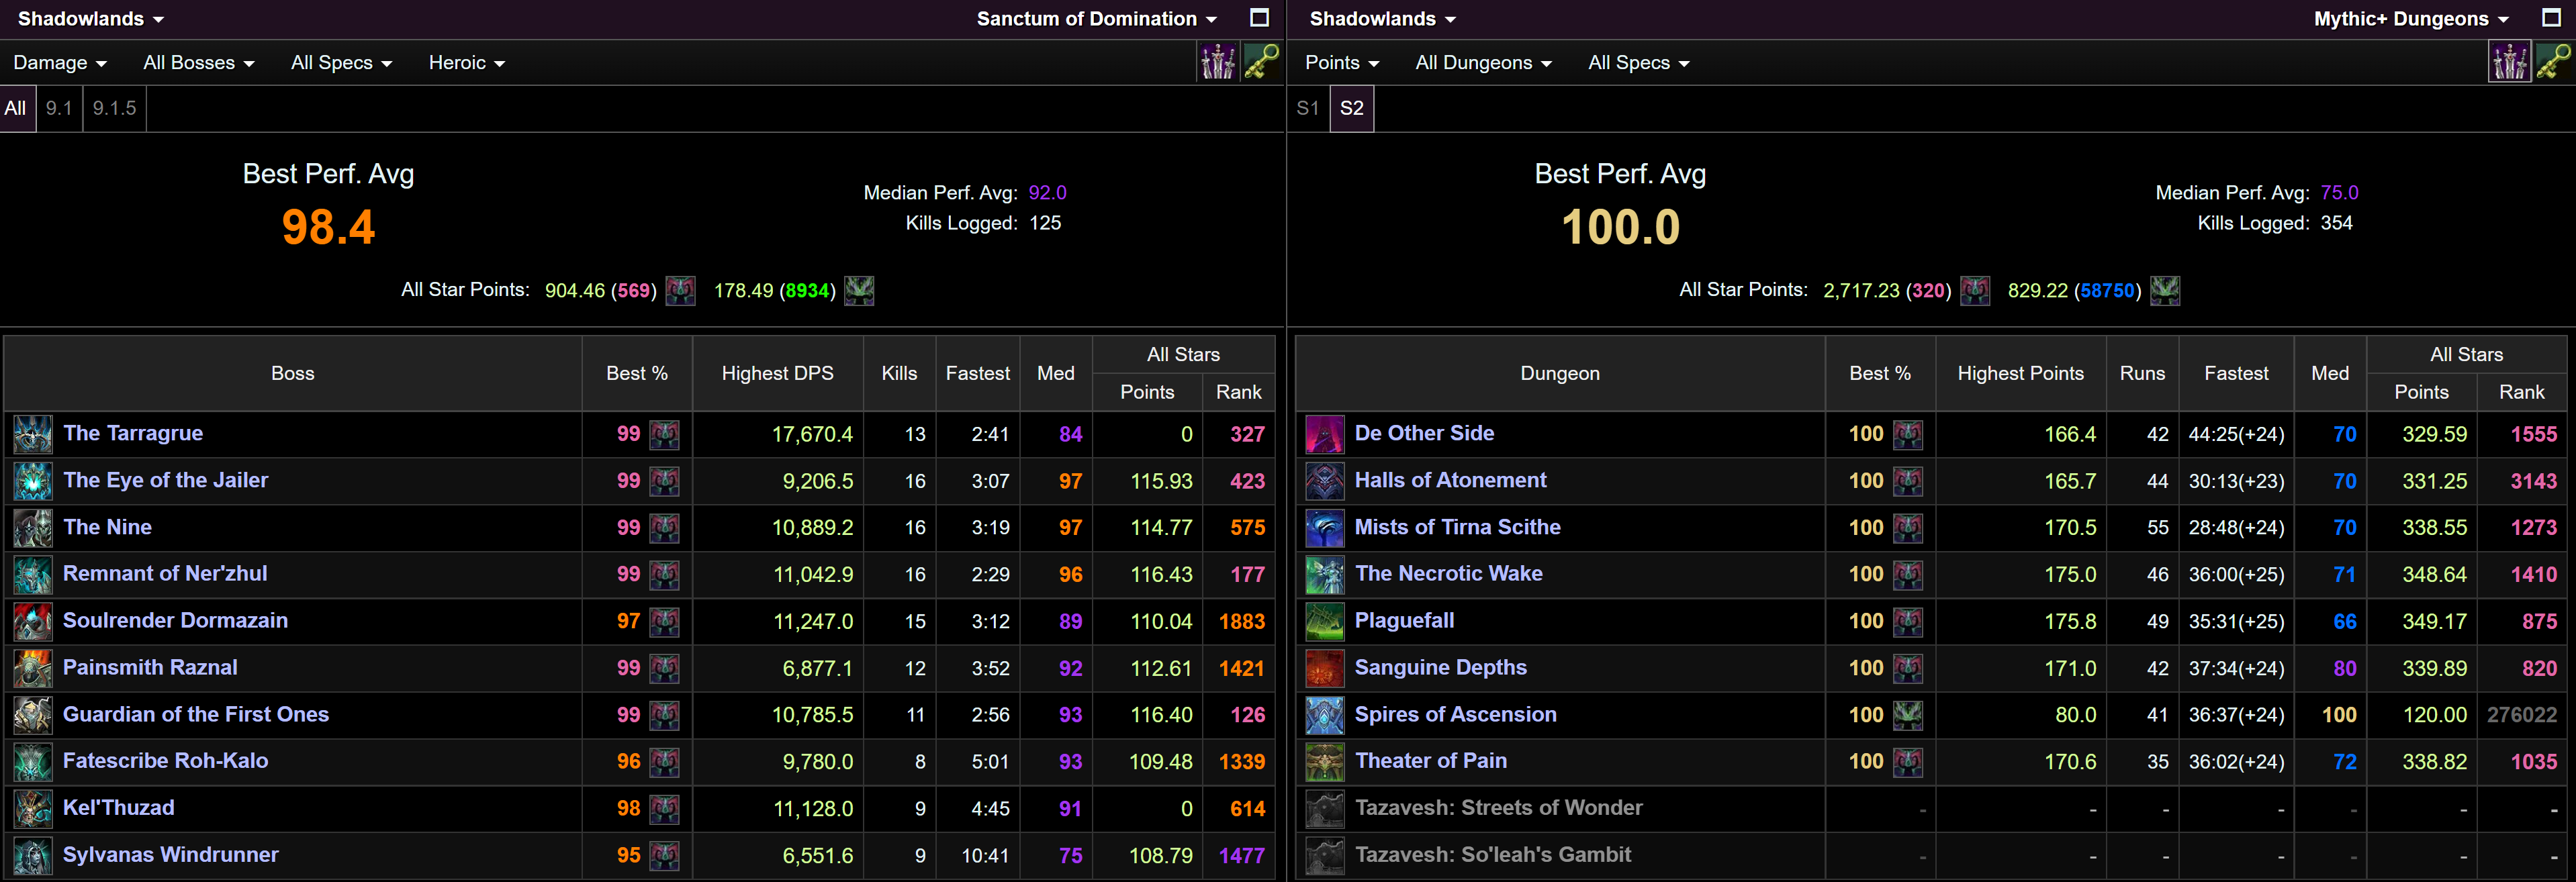Viewport: 2576px width, 882px height.
Task: Click The Necrotic Wake dungeon icon
Action: 1325,574
